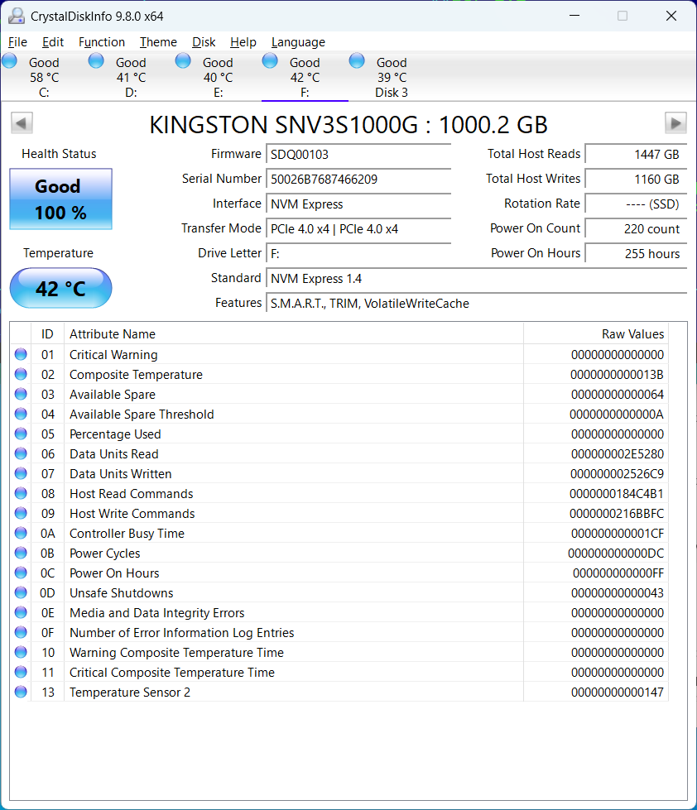
Task: Click the Drive Letter field F:
Action: coord(358,254)
